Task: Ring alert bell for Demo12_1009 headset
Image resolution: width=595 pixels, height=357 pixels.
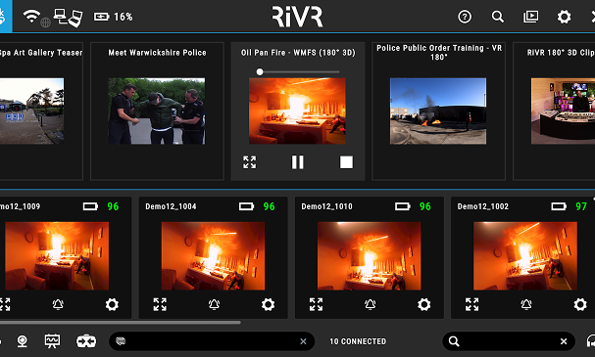Action: tap(58, 304)
